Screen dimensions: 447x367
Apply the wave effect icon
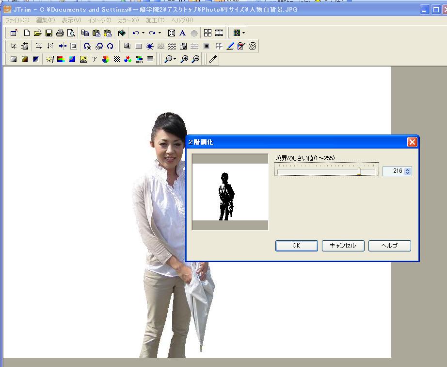pos(172,46)
